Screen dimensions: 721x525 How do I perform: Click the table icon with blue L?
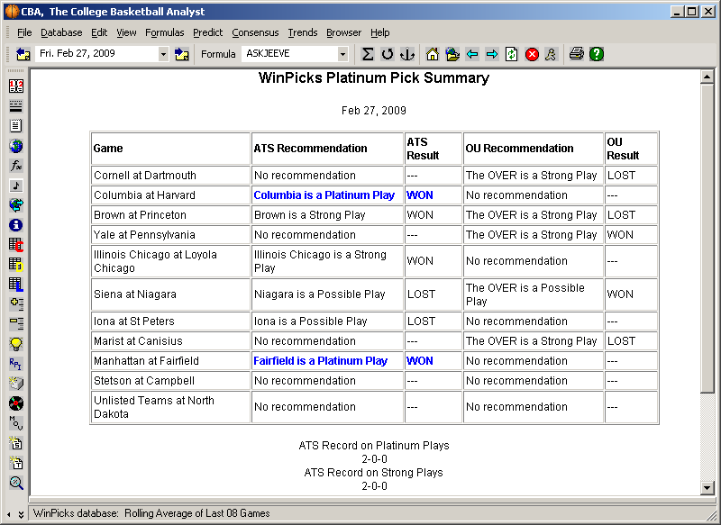click(x=16, y=285)
